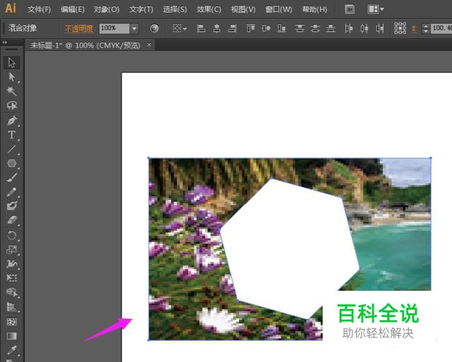Open the 效果(C) menu
Image resolution: width=452 pixels, height=362 pixels.
209,10
